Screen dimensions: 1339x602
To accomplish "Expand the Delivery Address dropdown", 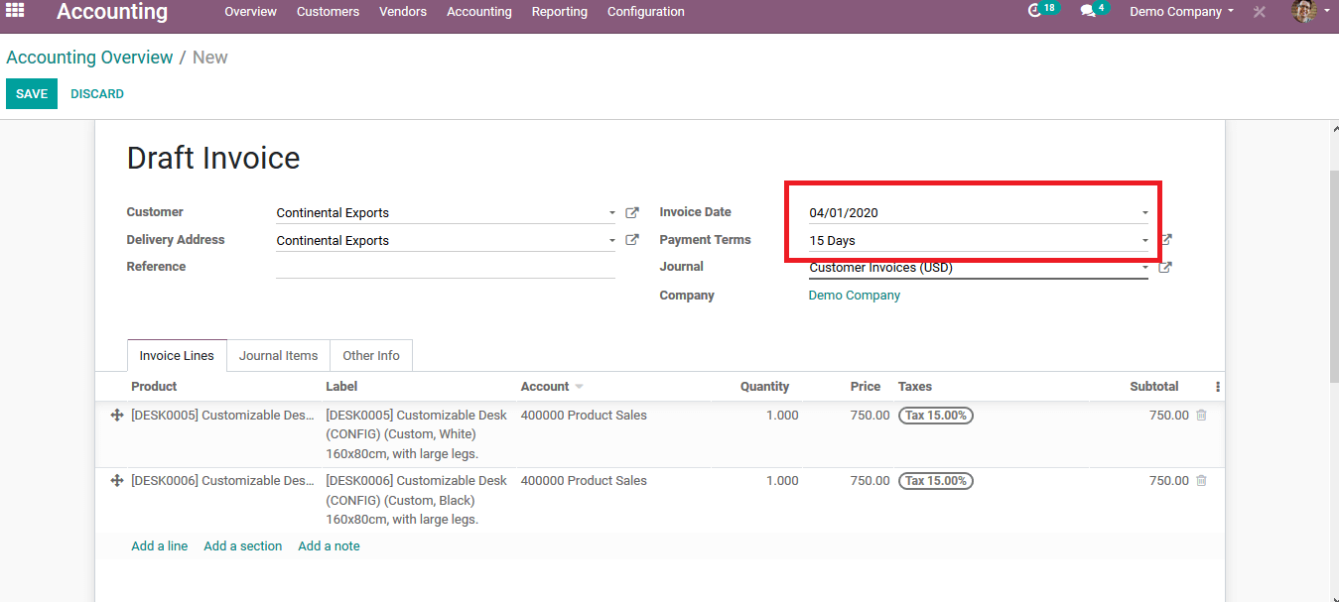I will (x=612, y=241).
